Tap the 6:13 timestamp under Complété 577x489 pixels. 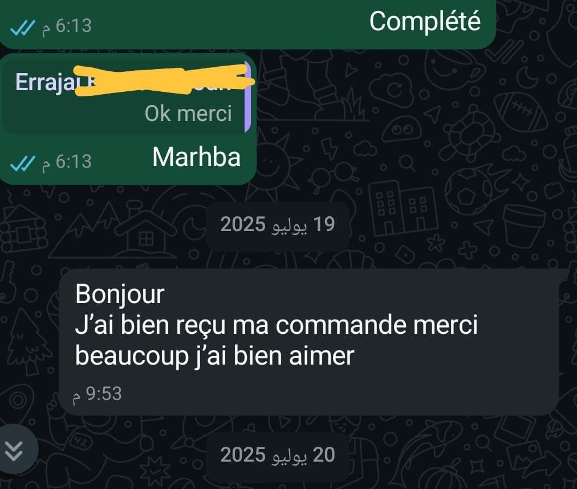(67, 26)
